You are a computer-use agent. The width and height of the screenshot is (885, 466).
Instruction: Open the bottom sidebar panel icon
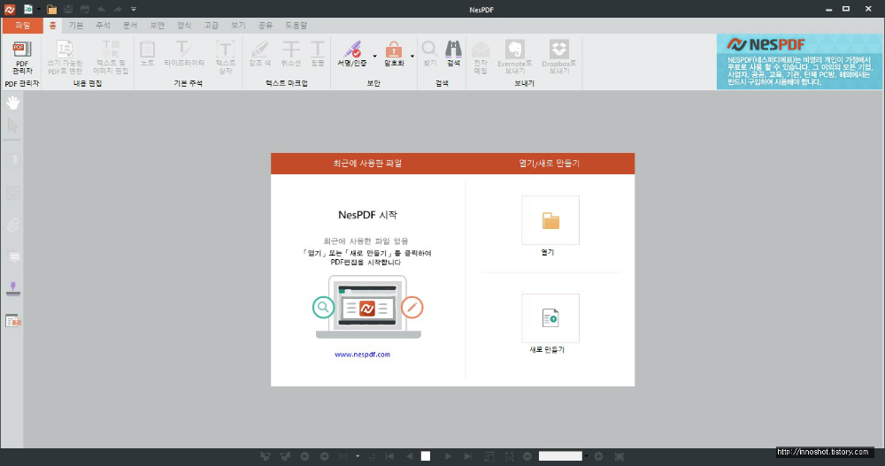(x=12, y=321)
